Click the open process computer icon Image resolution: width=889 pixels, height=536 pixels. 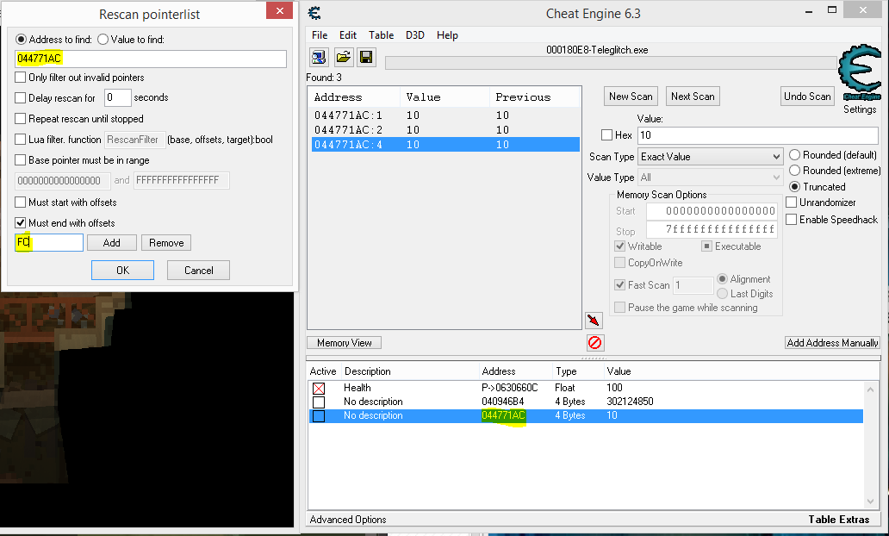(x=320, y=58)
